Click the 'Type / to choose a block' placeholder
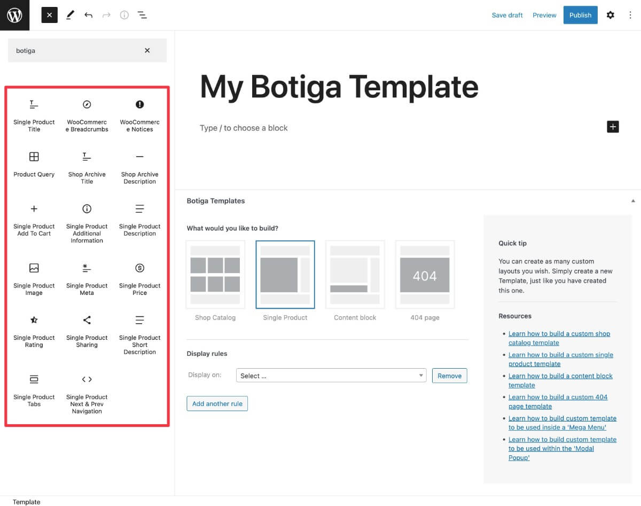The width and height of the screenshot is (641, 506). tap(244, 128)
